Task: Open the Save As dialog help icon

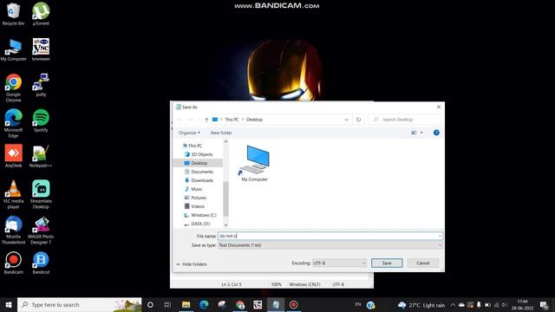Action: pos(436,133)
